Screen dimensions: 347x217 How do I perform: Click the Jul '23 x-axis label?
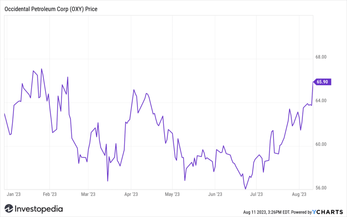pyautogui.click(x=256, y=194)
